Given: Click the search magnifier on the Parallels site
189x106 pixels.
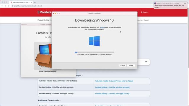Looking at the screenshot, I should pyautogui.click(x=142, y=12).
